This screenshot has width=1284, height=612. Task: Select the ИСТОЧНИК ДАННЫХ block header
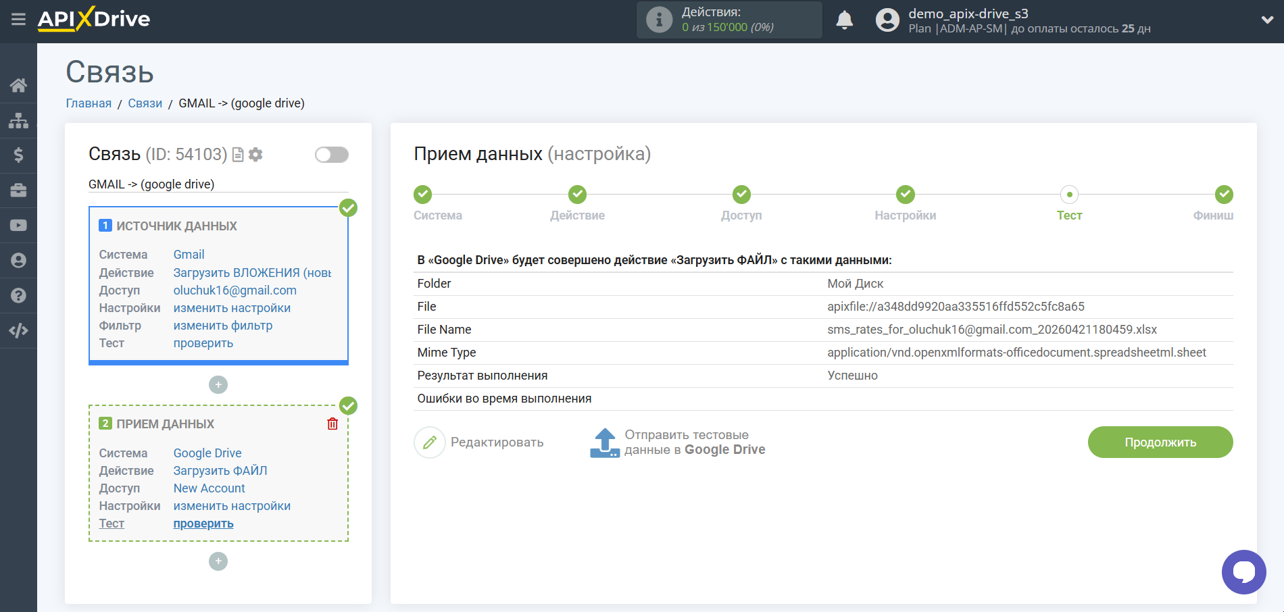pos(176,226)
